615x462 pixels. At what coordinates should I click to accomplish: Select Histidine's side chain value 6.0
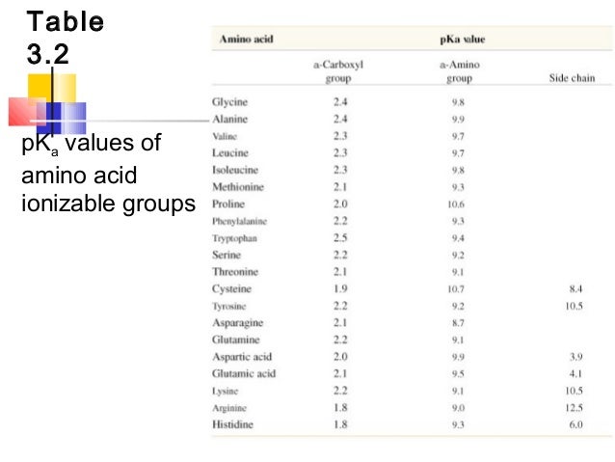pos(575,423)
